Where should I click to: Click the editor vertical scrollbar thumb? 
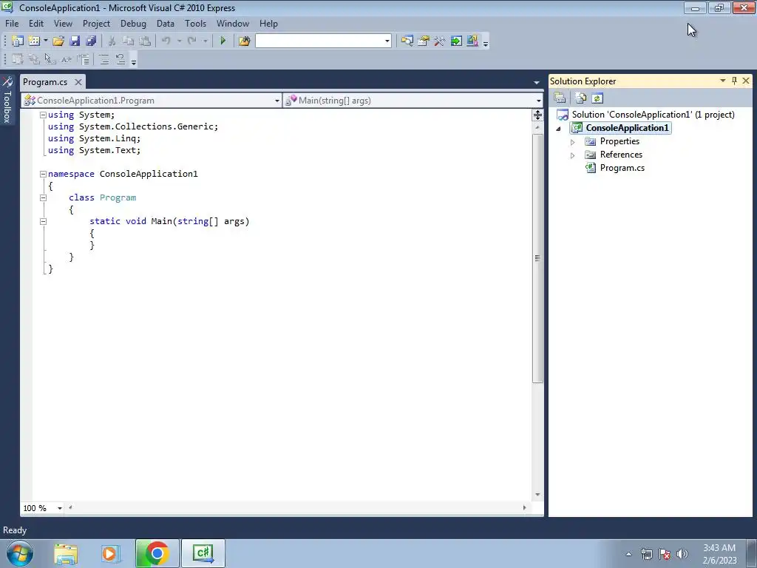(537, 258)
